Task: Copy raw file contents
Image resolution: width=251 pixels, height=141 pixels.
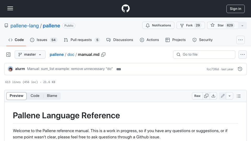Action: pyautogui.click(x=206, y=96)
